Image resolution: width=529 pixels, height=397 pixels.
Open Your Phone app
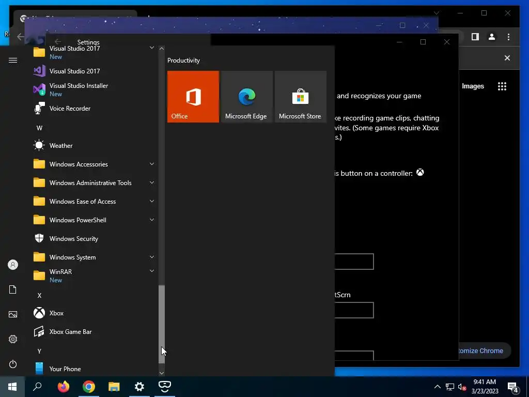pyautogui.click(x=65, y=369)
